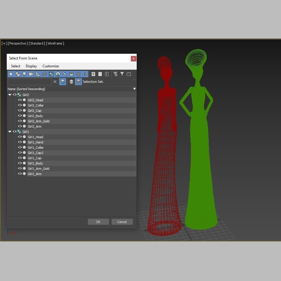Click Select Invert icon

pyautogui.click(x=107, y=74)
